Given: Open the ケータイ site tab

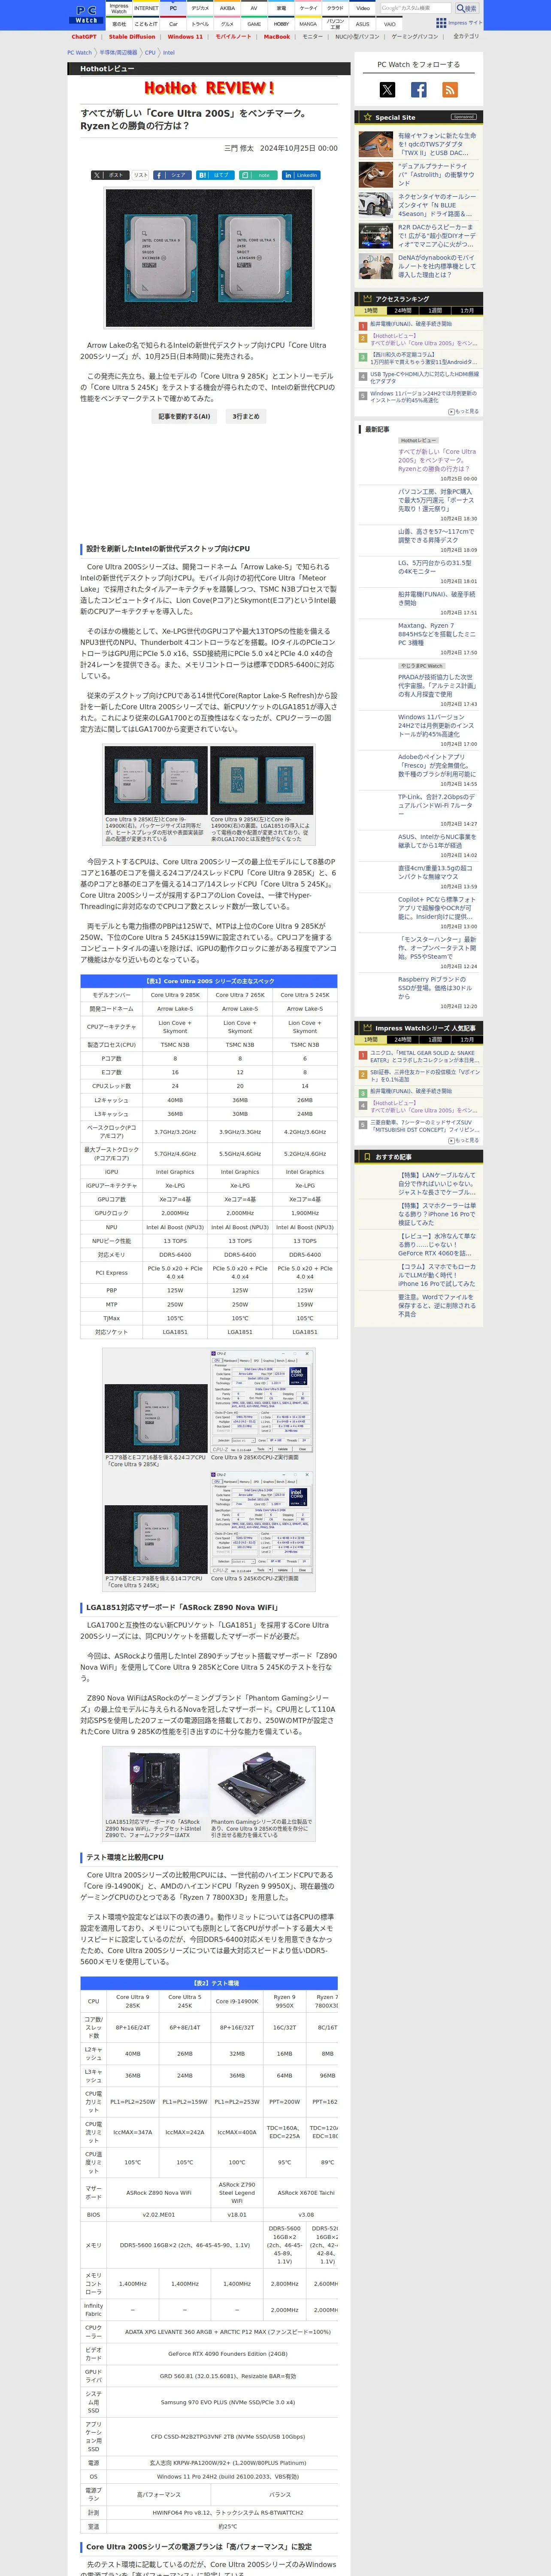Looking at the screenshot, I should (x=309, y=8).
